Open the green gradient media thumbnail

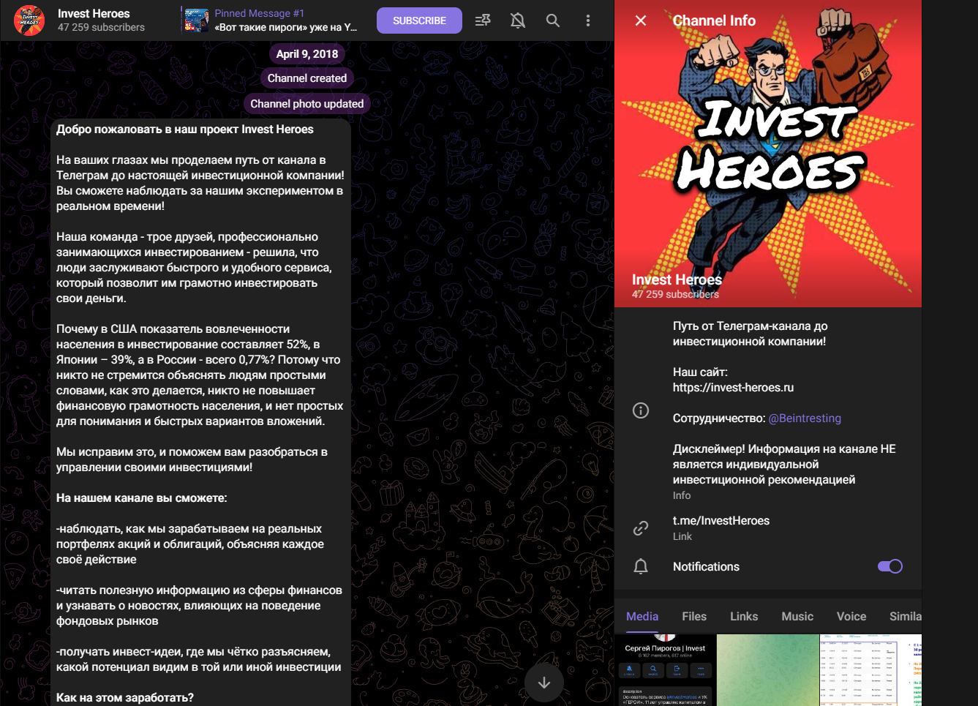click(x=767, y=670)
